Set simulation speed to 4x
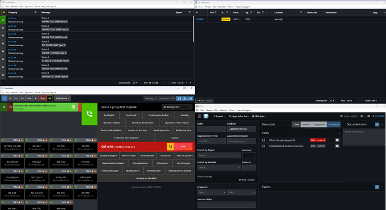The image size is (386, 210). pos(16,98)
